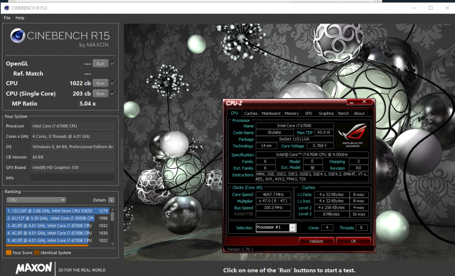Click the orange Your Score legend swatch
The image size is (455, 276).
pyautogui.click(x=8, y=252)
